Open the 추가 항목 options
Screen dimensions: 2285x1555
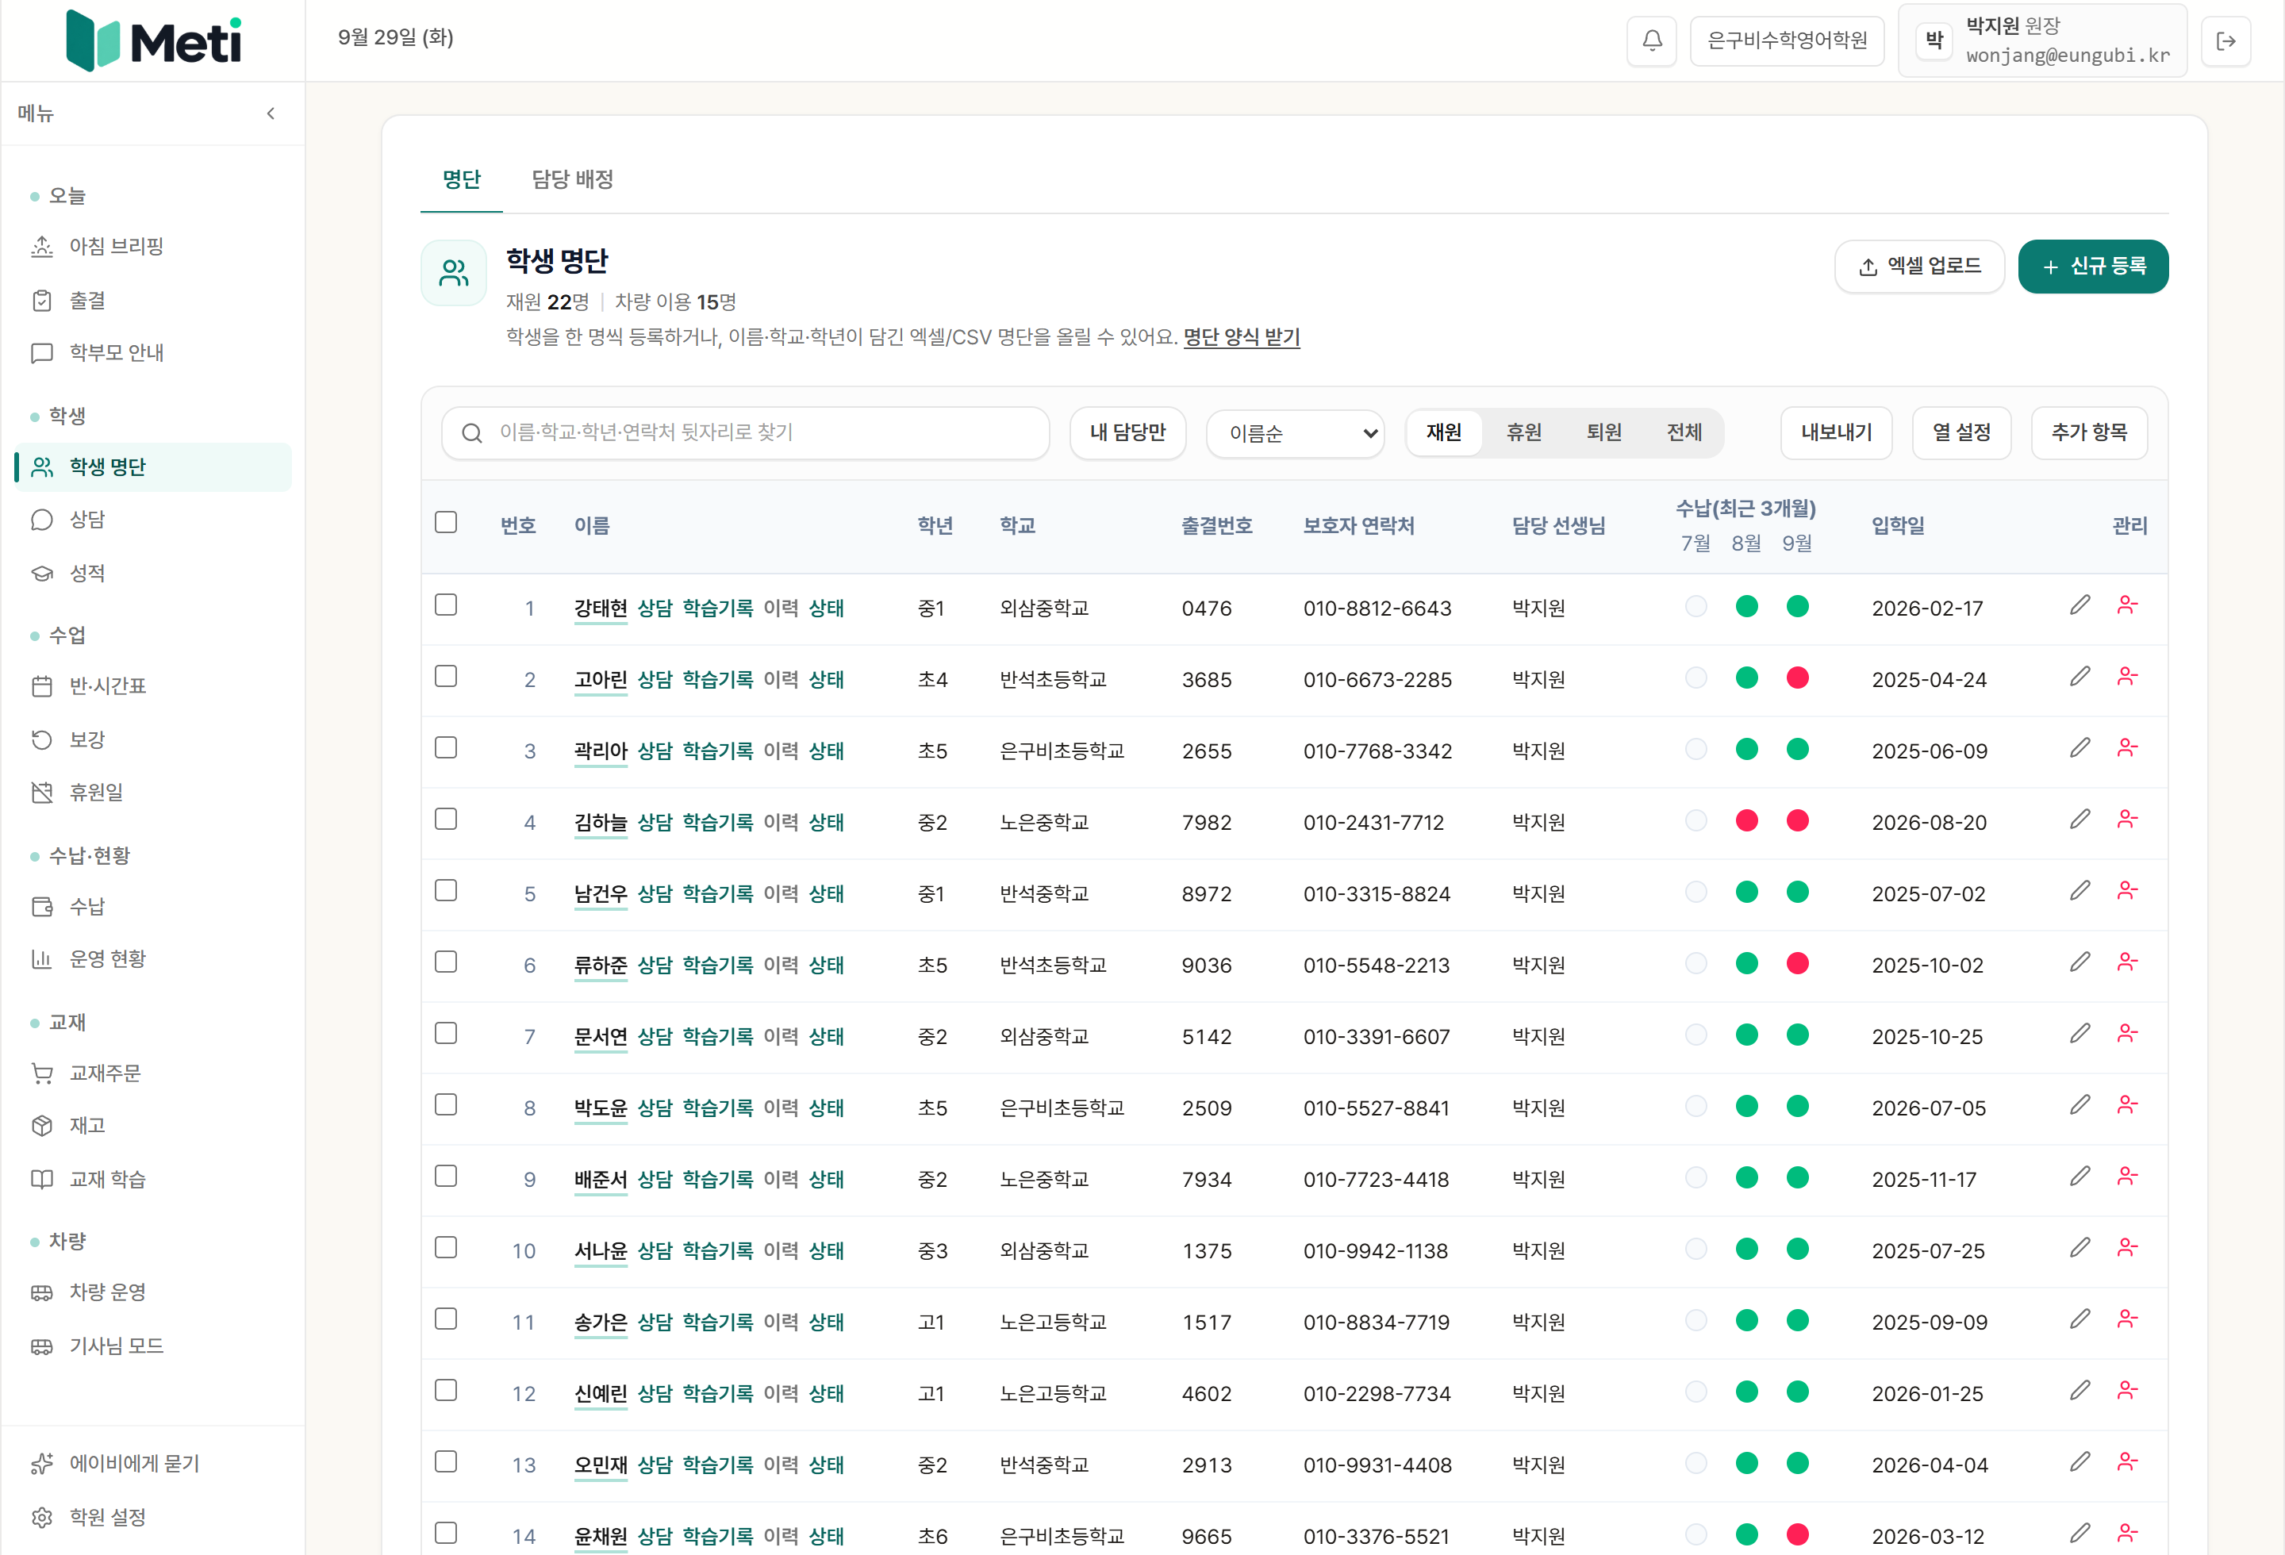[2089, 432]
